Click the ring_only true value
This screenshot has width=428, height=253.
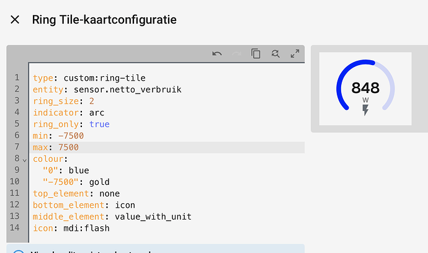click(99, 124)
